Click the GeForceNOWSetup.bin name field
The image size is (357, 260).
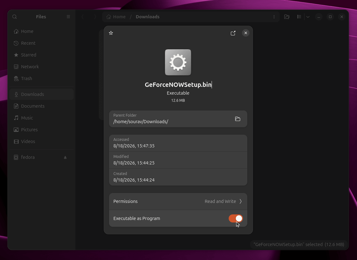click(178, 84)
